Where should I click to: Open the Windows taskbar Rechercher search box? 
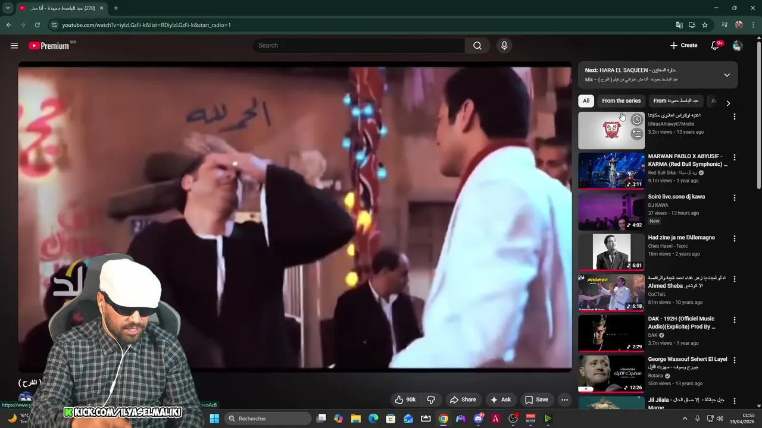tap(268, 418)
